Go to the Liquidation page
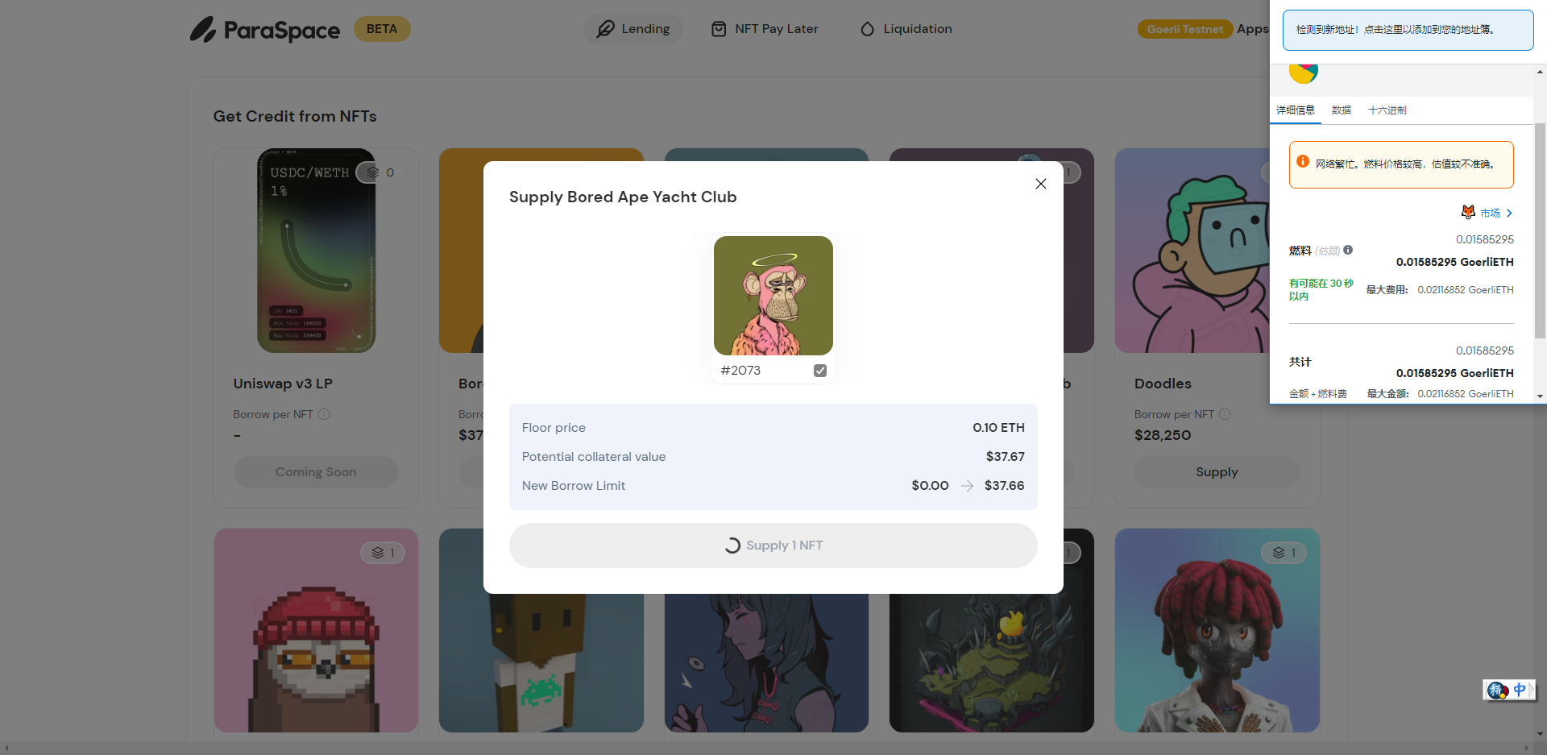This screenshot has height=755, width=1547. (x=906, y=29)
